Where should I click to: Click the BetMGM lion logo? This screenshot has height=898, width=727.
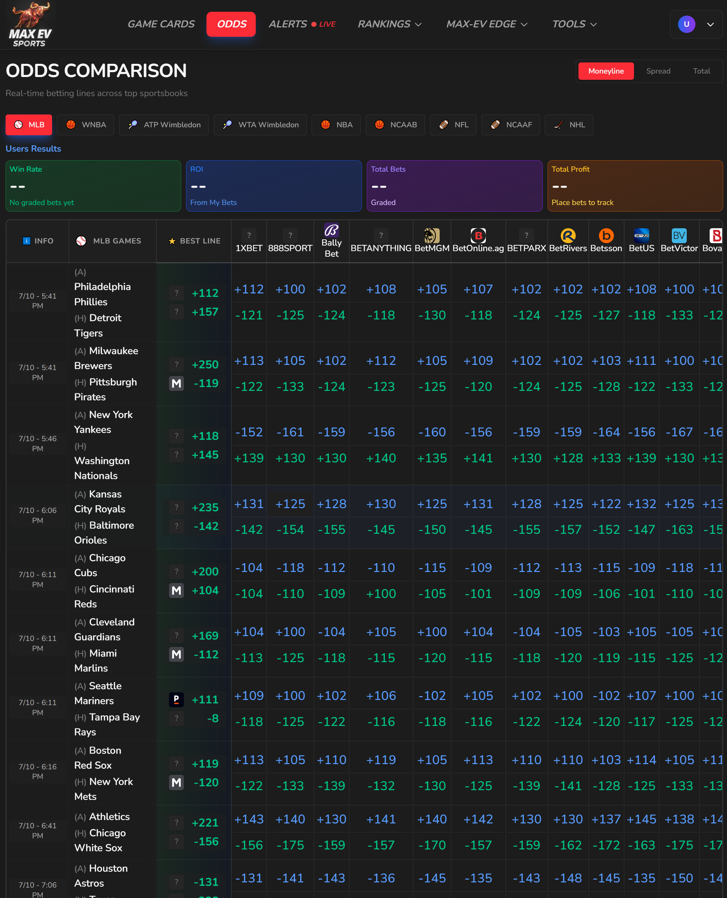click(x=432, y=235)
